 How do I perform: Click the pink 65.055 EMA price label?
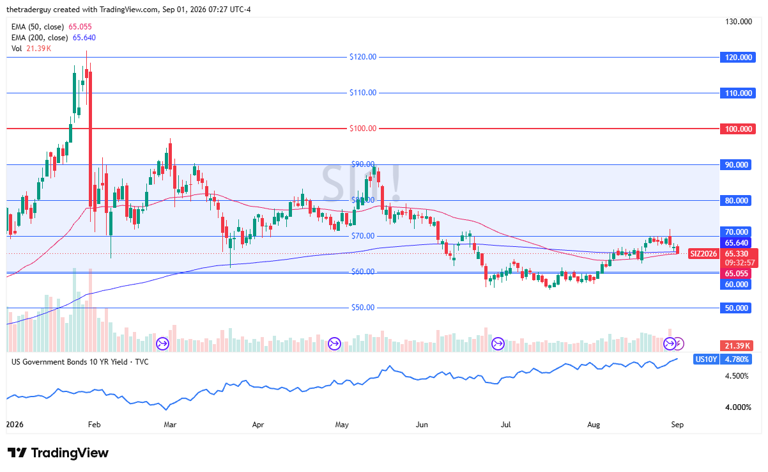pos(737,273)
